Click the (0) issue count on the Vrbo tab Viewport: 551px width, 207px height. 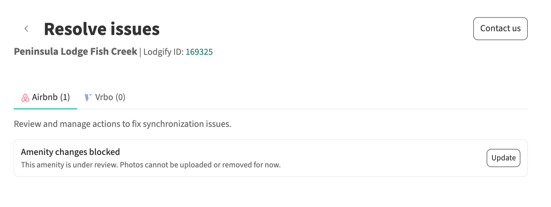coord(120,97)
